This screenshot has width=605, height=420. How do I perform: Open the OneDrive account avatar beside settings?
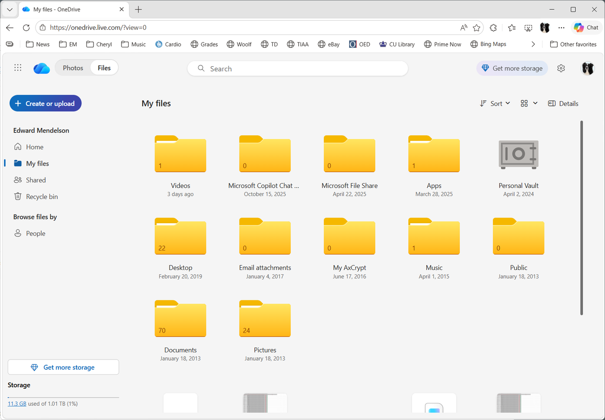click(x=588, y=68)
